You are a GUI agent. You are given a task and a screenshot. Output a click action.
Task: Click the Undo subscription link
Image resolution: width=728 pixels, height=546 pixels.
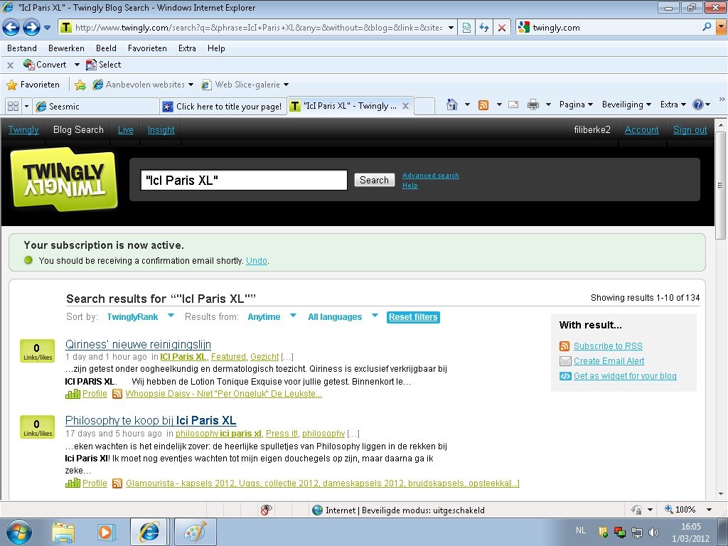[256, 261]
